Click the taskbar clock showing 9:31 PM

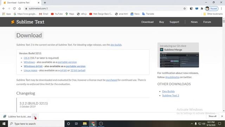pos(211,124)
